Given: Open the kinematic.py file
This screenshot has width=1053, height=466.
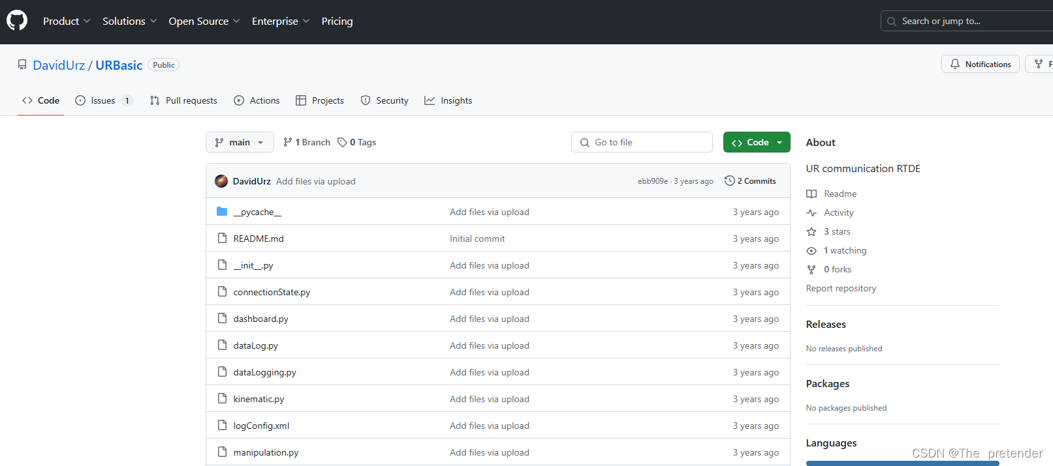Looking at the screenshot, I should click(x=259, y=399).
